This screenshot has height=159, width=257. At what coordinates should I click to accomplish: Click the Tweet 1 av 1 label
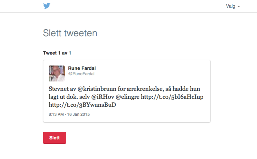57,53
